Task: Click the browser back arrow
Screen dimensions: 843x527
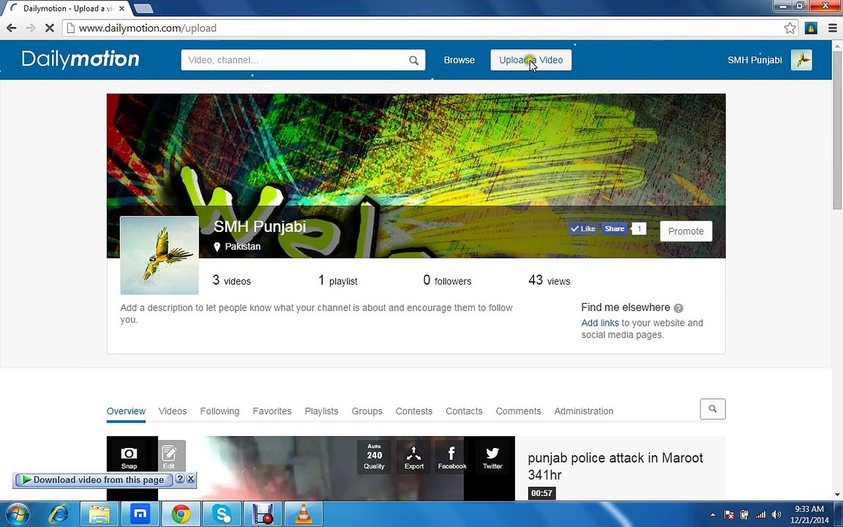Action: [x=11, y=28]
